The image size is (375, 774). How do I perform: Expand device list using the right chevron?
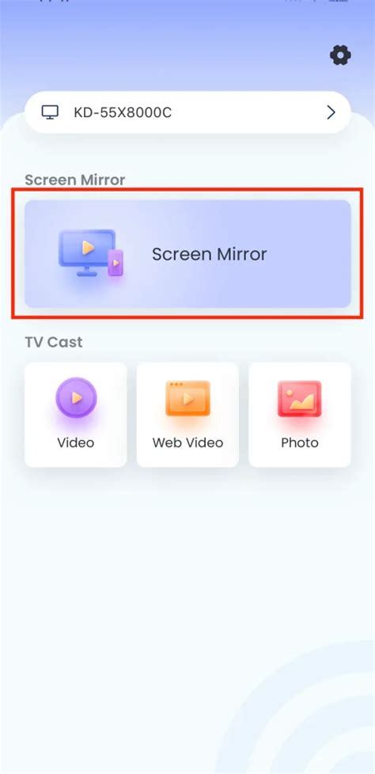click(331, 112)
